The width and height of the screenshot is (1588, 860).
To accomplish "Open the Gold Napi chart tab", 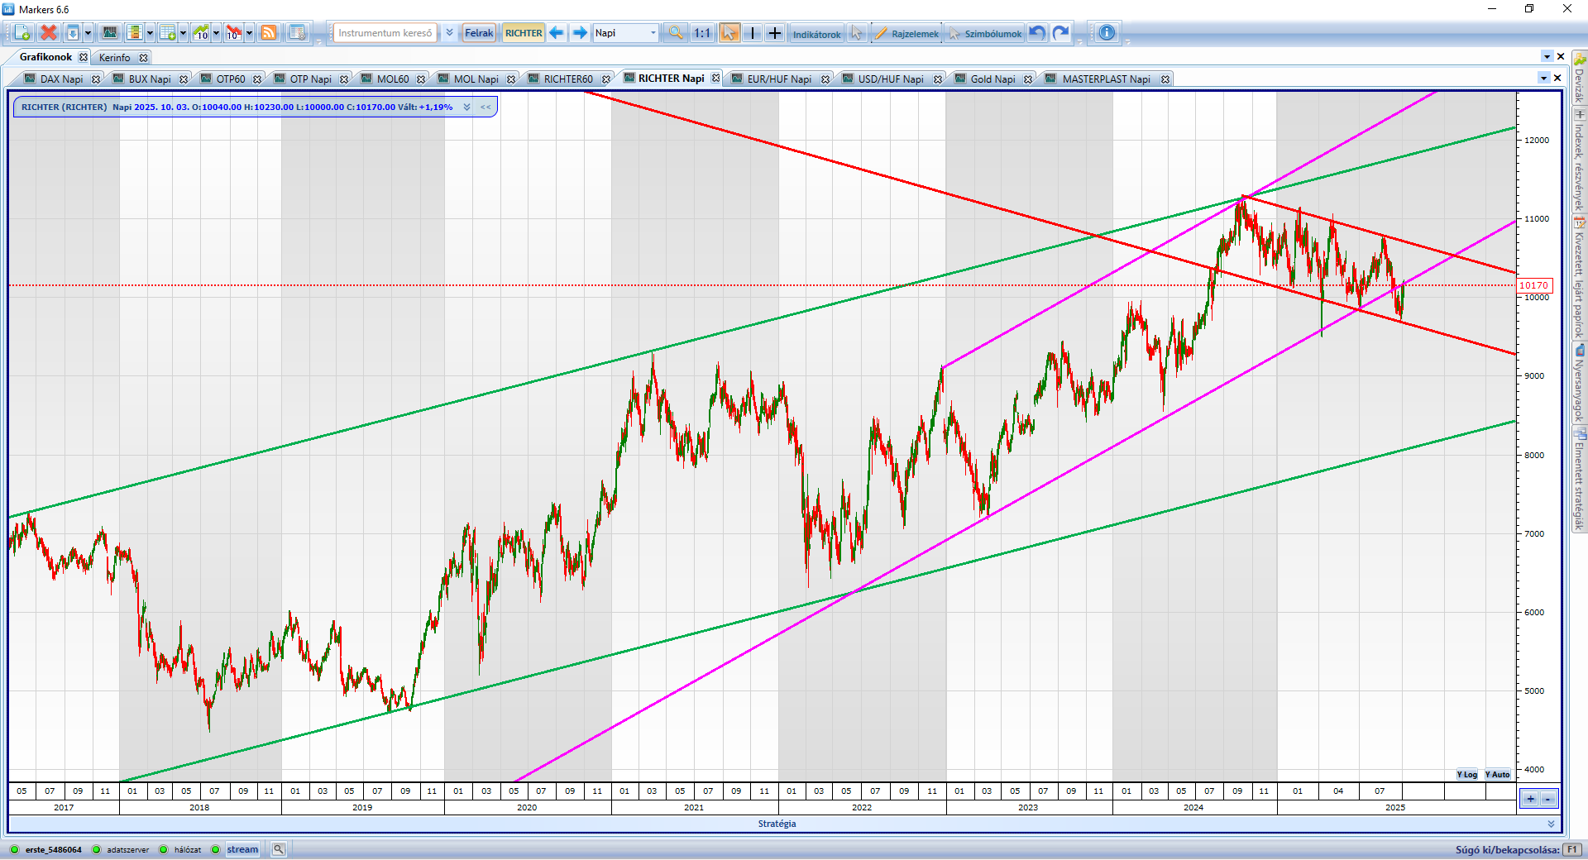I will coord(992,79).
